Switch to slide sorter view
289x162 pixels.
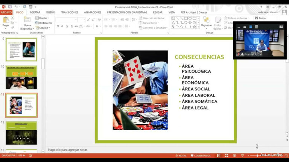pos(227,156)
